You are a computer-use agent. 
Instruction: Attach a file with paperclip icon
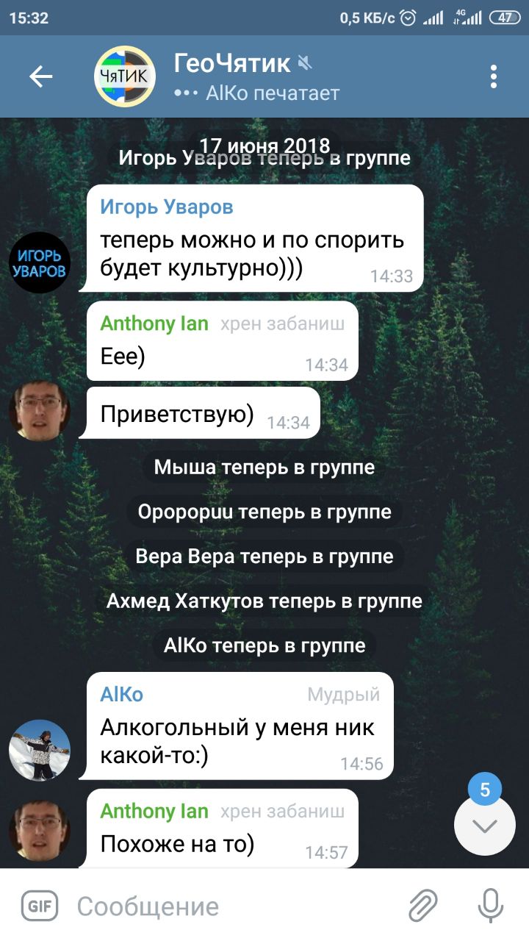pos(423,906)
